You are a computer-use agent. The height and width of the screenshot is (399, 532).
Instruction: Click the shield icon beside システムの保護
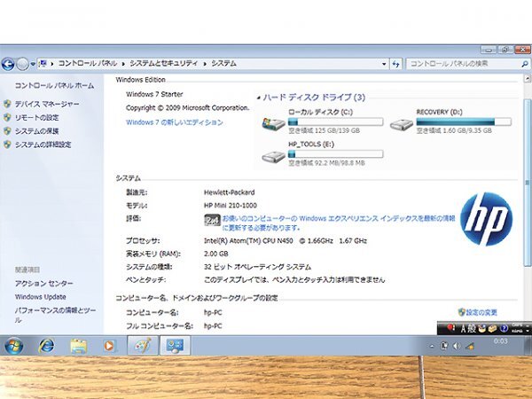pyautogui.click(x=7, y=131)
